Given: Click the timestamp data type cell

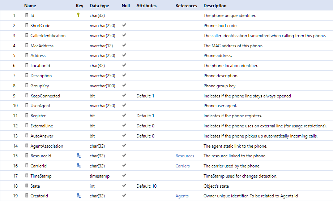Looking at the screenshot, I should coord(99,176).
